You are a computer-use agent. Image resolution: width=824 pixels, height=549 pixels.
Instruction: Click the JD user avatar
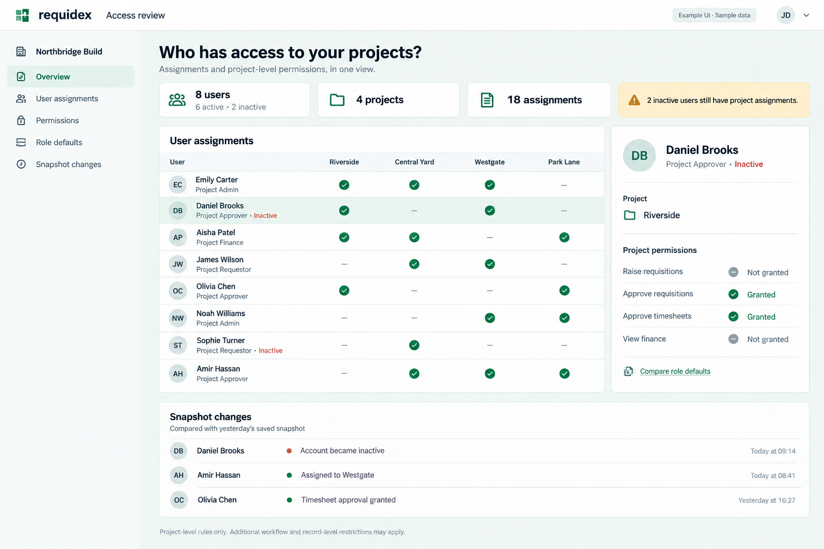pos(786,15)
